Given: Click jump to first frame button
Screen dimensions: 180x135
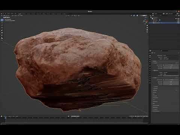Looking at the screenshot, I should [72, 116].
